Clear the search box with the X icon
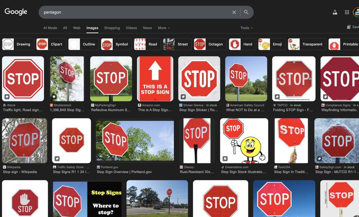The height and width of the screenshot is (217, 359). point(234,12)
